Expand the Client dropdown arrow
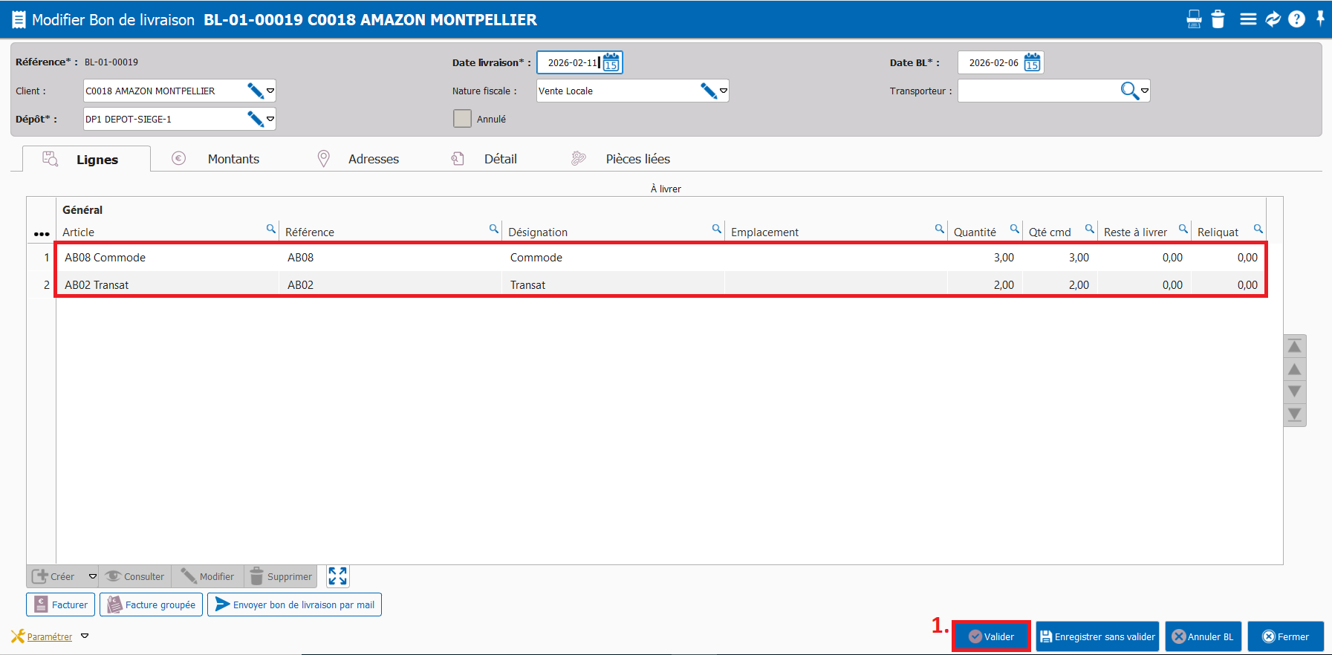 270,91
